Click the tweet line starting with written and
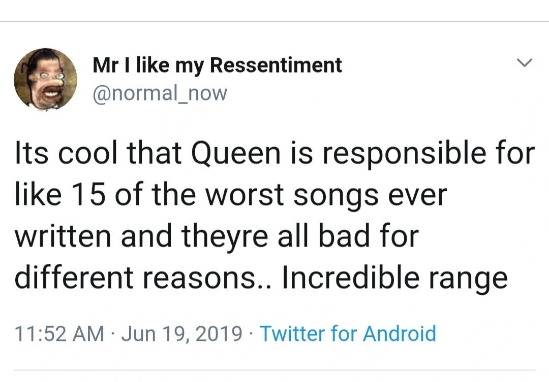This screenshot has height=382, width=549. pyautogui.click(x=217, y=236)
